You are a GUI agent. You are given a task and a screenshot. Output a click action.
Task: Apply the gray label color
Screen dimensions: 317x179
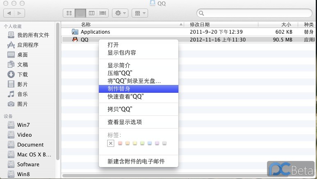164,143
